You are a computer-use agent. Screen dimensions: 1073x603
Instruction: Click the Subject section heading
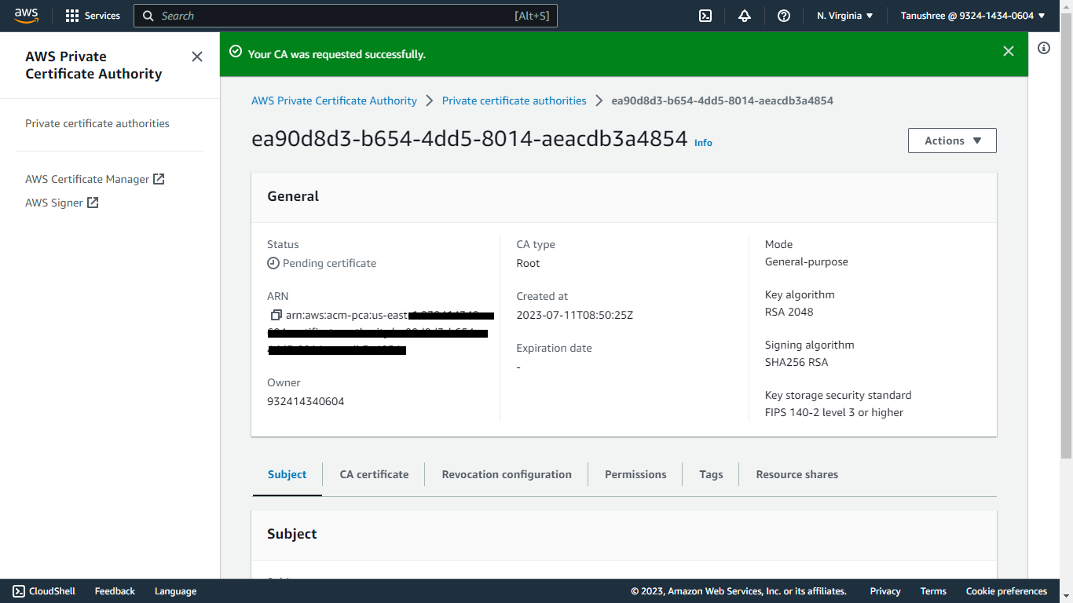(292, 534)
